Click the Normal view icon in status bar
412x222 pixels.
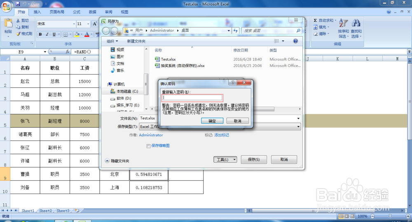[x=341, y=216]
